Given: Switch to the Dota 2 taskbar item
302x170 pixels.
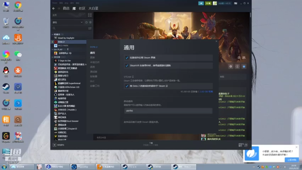Looking at the screenshot, I should click(184, 167).
